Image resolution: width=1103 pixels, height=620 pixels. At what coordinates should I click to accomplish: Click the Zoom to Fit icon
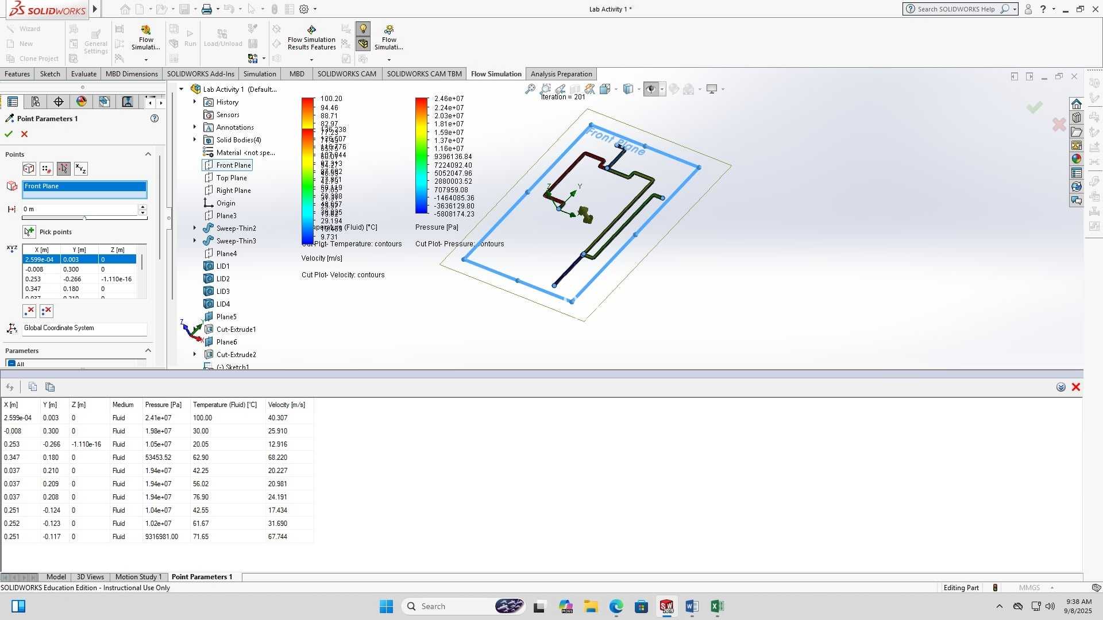pyautogui.click(x=530, y=89)
